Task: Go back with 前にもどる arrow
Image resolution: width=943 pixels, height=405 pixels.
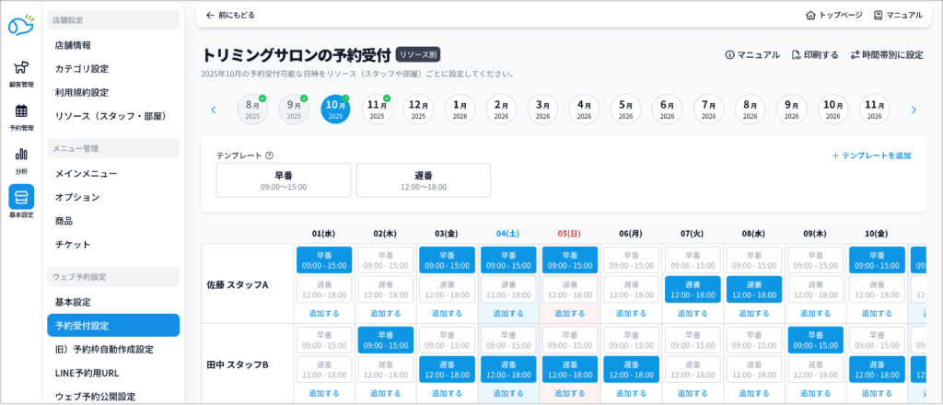Action: [x=210, y=16]
